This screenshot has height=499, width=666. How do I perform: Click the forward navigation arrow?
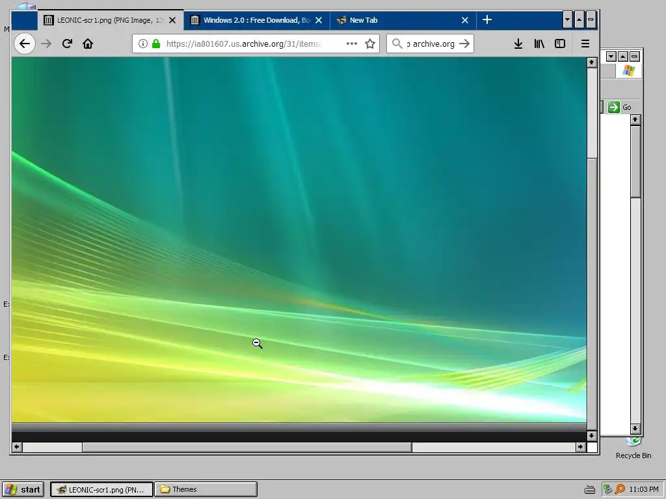point(46,44)
